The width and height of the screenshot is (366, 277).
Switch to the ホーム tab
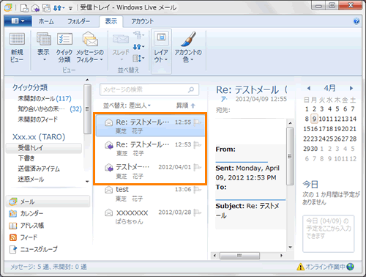tap(46, 21)
